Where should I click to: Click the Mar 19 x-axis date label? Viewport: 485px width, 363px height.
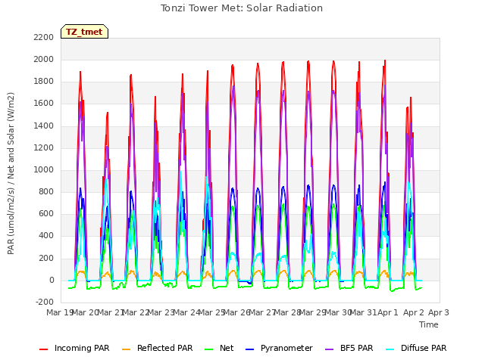pos(59,312)
